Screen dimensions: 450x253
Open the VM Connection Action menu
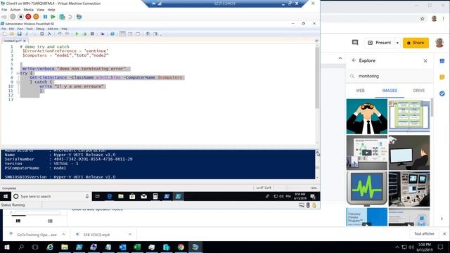click(15, 10)
